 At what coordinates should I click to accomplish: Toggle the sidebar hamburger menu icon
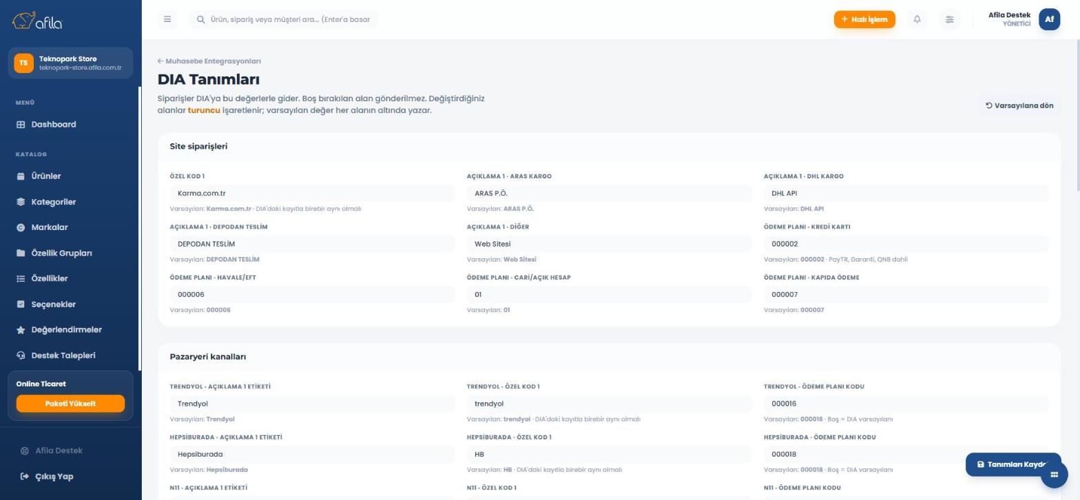[x=167, y=19]
